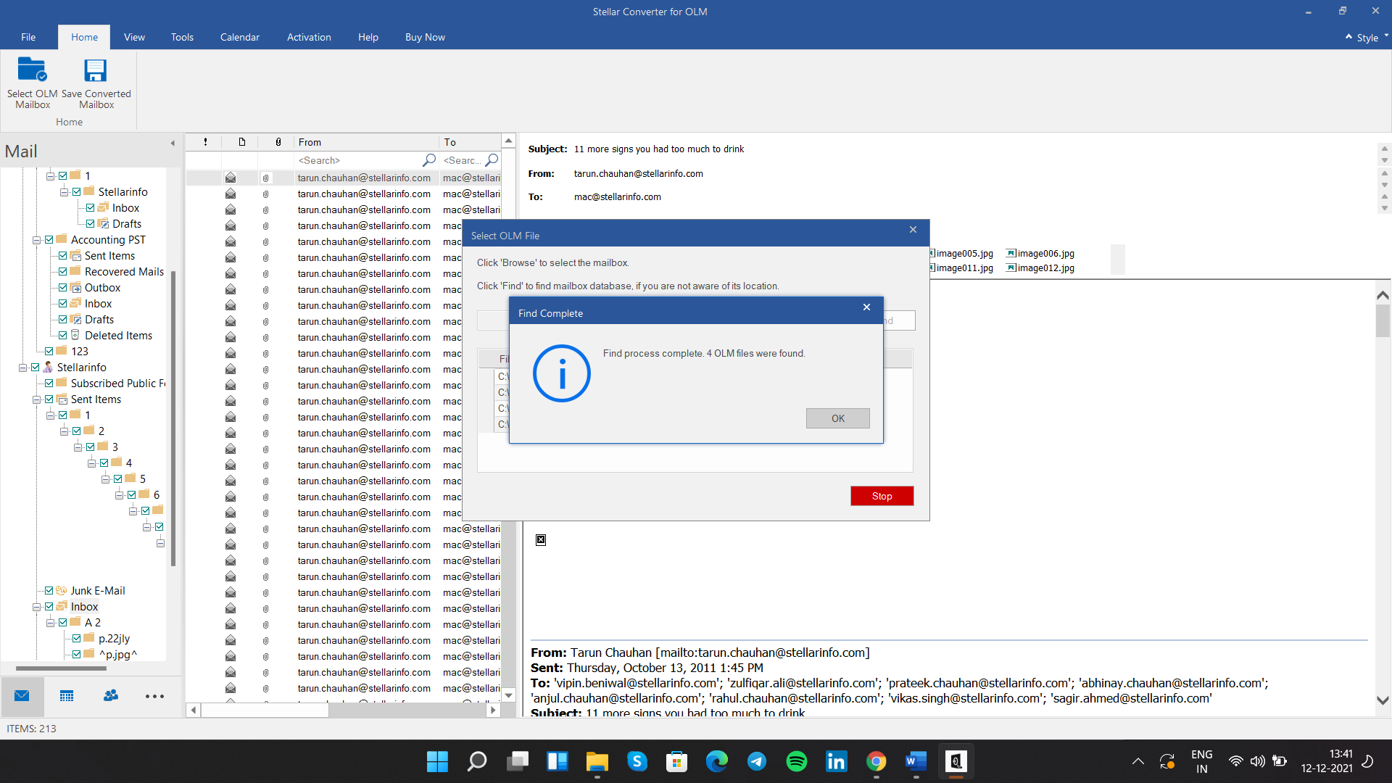Open Windows Start menu
The image size is (1392, 783).
coord(437,761)
